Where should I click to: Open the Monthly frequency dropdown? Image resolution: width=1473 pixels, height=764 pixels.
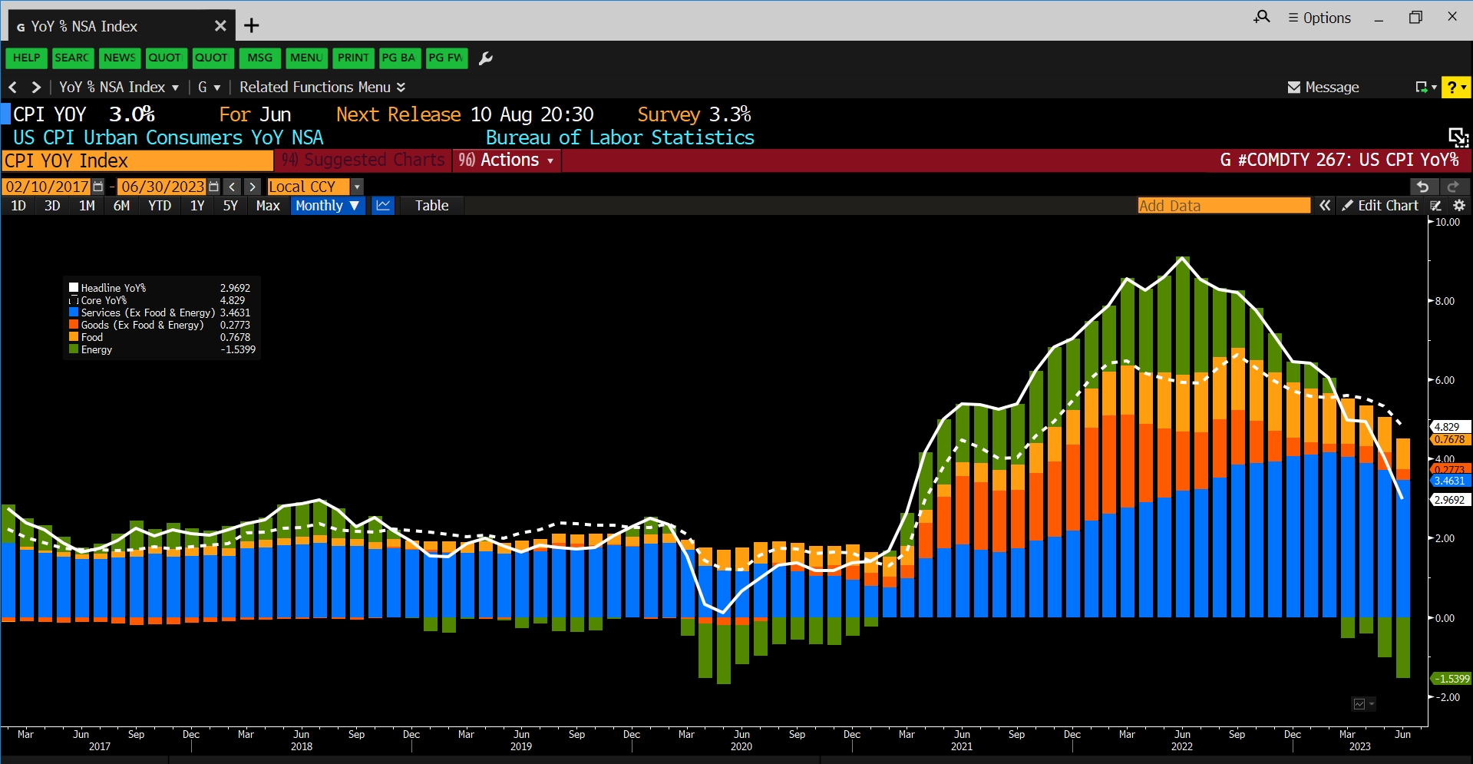click(x=328, y=205)
